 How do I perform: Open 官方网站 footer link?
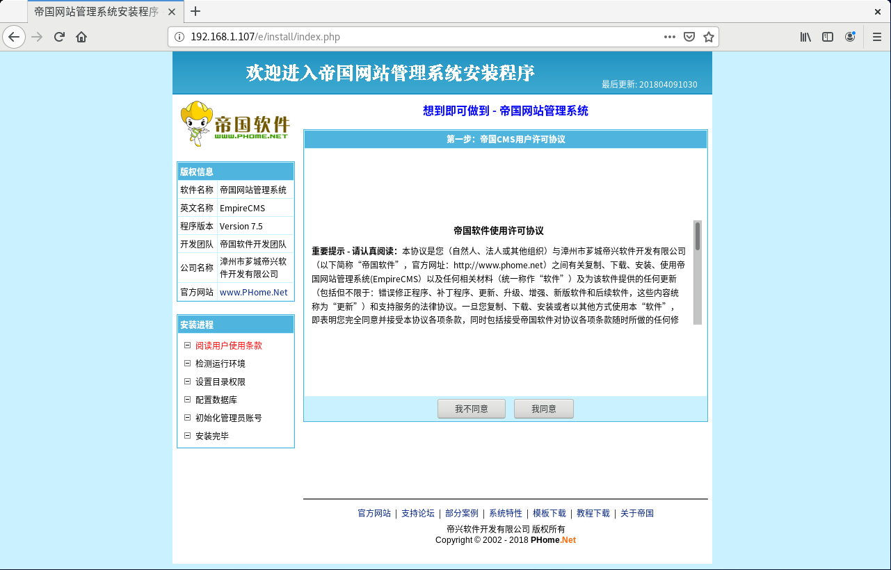coord(374,514)
